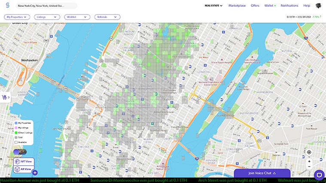The height and width of the screenshot is (183, 326).
Task: Click the 7.79% price change value
Action: click(x=316, y=17)
